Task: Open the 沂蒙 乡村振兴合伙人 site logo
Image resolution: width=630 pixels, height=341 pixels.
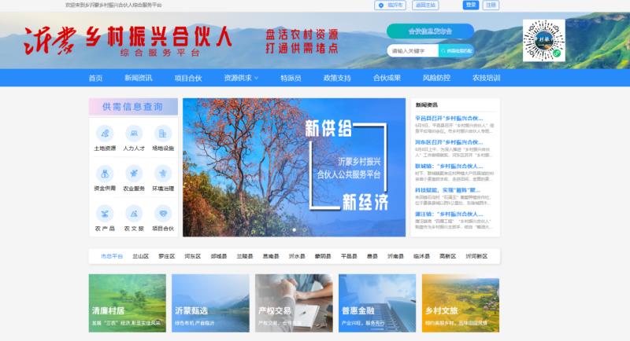Action: (x=128, y=41)
